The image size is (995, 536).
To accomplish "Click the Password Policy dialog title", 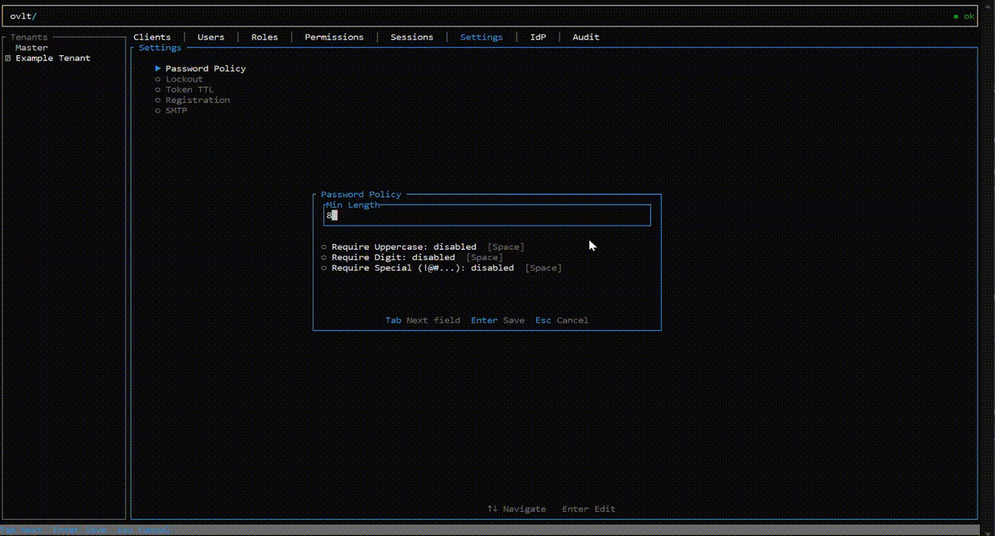I will coord(361,194).
